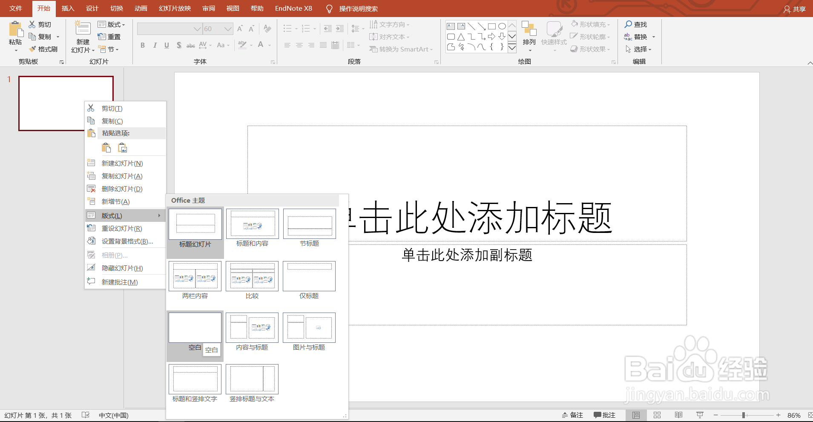Screen dimensions: 813x422
Task: Toggle underline formatting
Action: coord(166,45)
